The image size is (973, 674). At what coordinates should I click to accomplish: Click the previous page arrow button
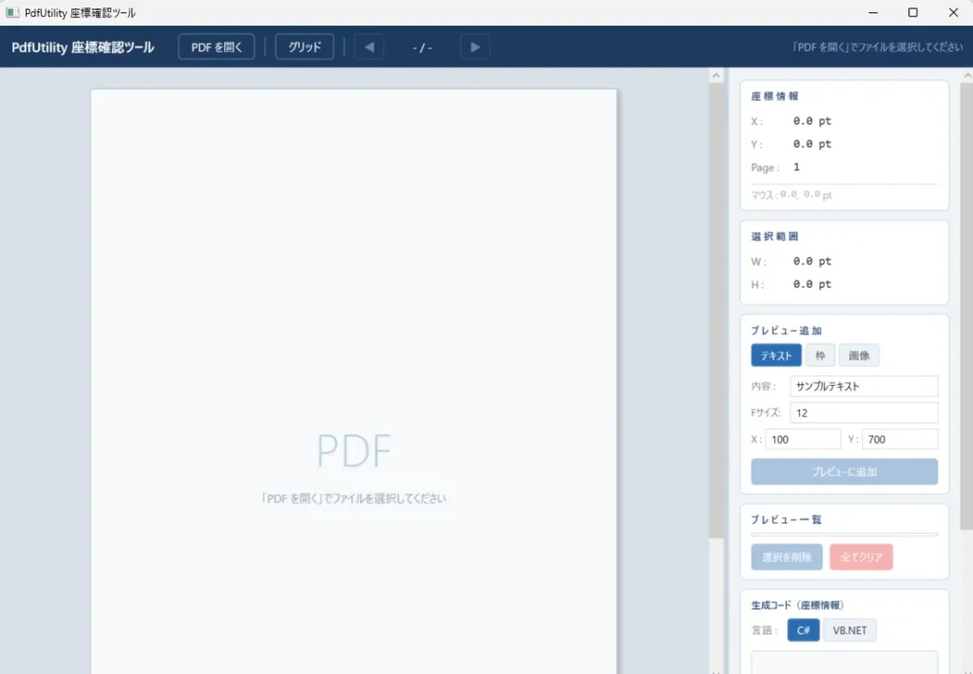point(370,47)
